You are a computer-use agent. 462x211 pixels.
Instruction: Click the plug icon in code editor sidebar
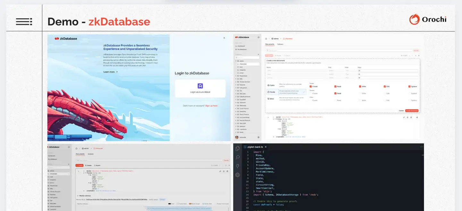(237, 166)
